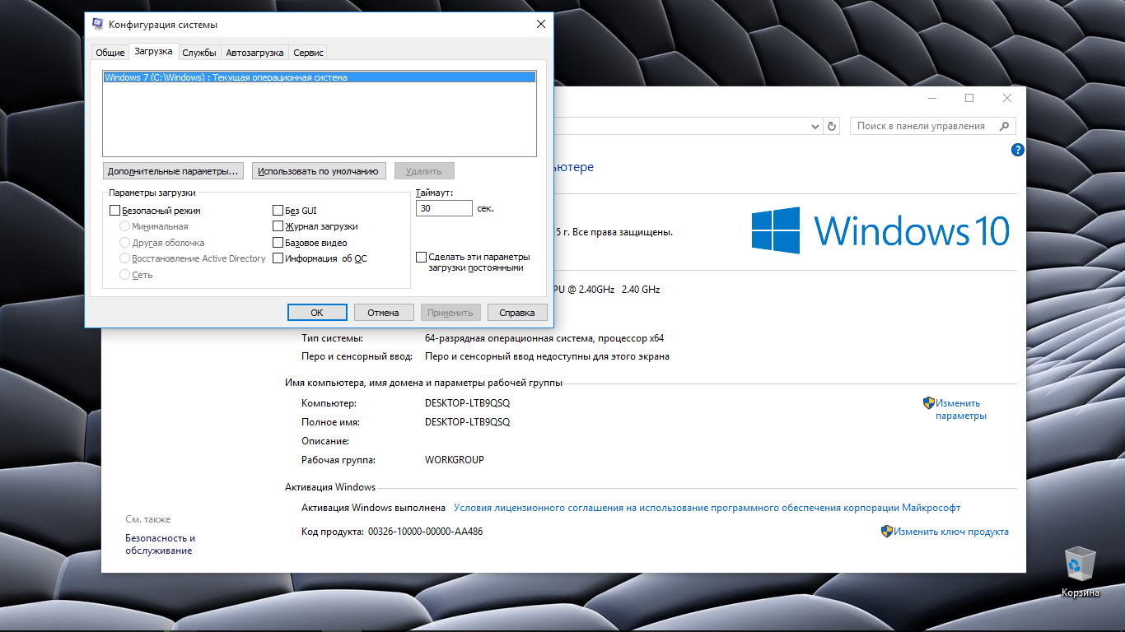Click the search magnifier icon in Control Panel
The height and width of the screenshot is (632, 1125).
1004,126
